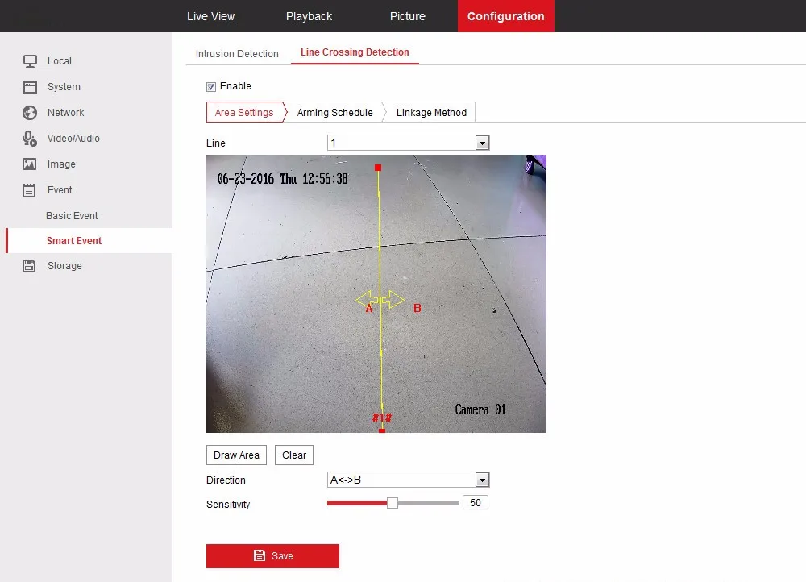
Task: Select Basic Event in the sidebar
Action: (72, 216)
